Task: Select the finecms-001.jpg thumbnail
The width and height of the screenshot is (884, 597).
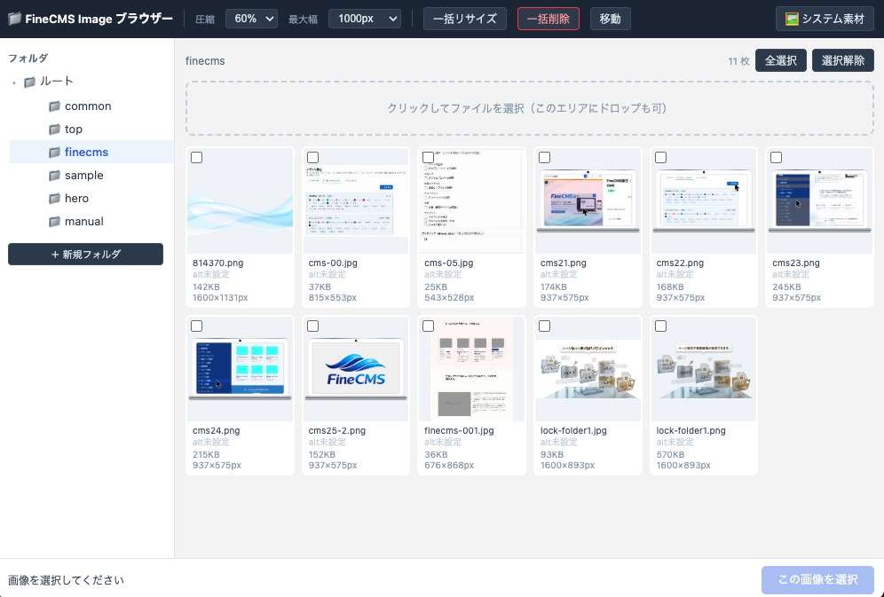Action: [472, 369]
